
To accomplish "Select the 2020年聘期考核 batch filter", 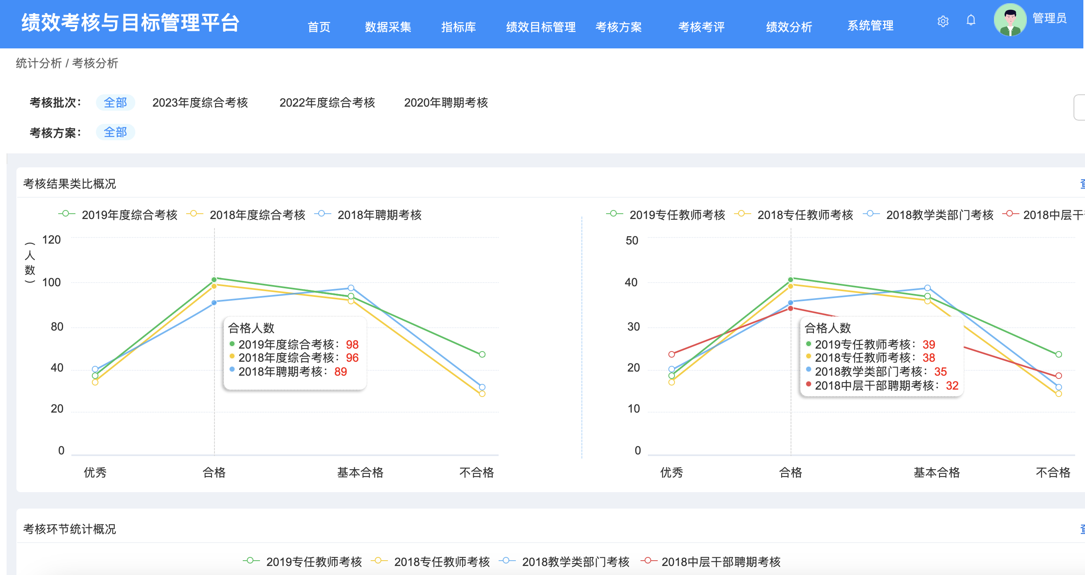I will click(446, 103).
